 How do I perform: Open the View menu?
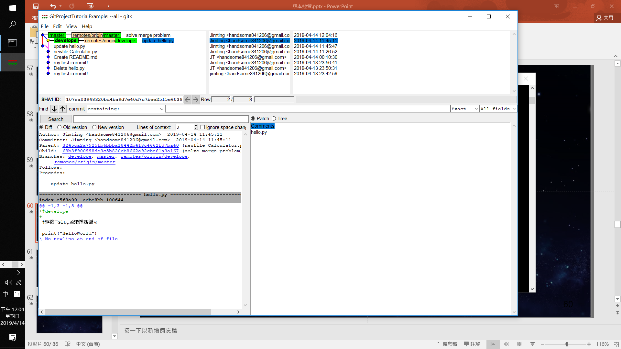tap(71, 26)
